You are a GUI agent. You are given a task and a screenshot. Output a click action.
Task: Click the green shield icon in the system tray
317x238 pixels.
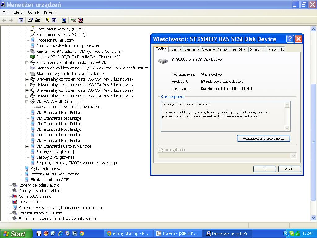292,234
